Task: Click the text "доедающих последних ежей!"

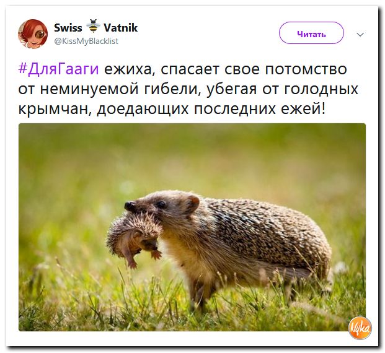Action: coord(211,108)
